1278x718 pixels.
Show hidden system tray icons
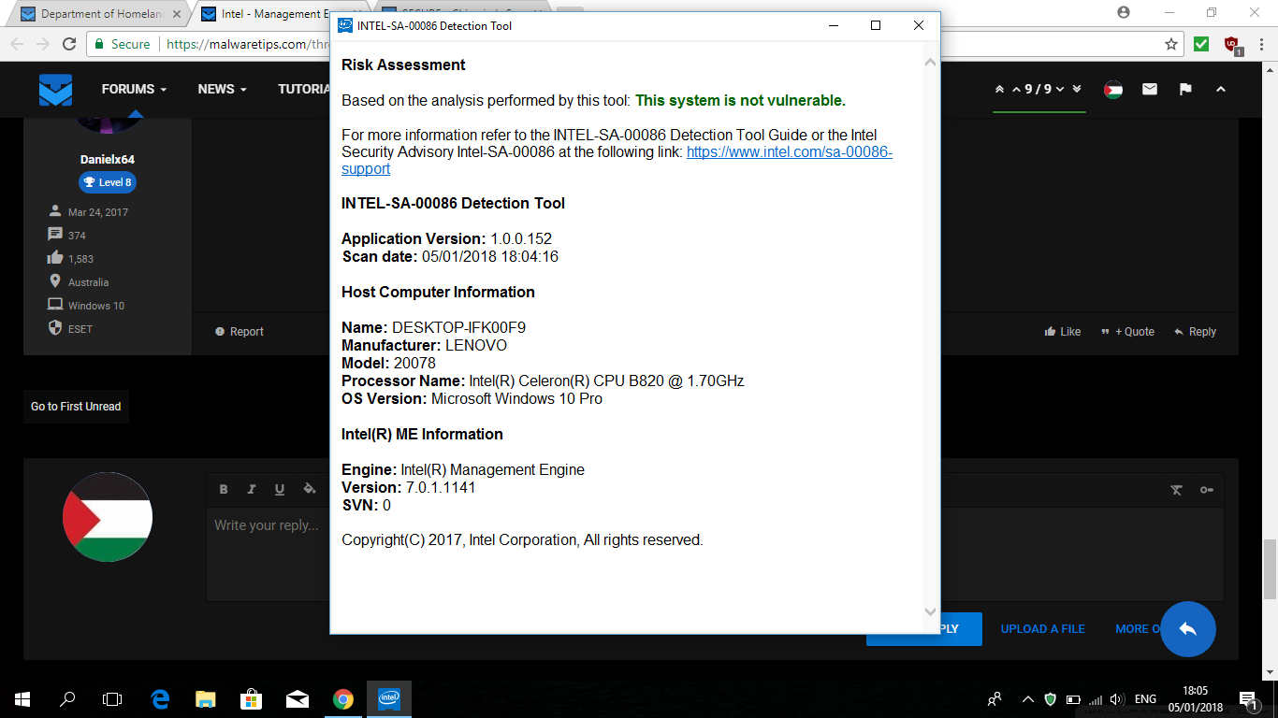pos(1027,699)
